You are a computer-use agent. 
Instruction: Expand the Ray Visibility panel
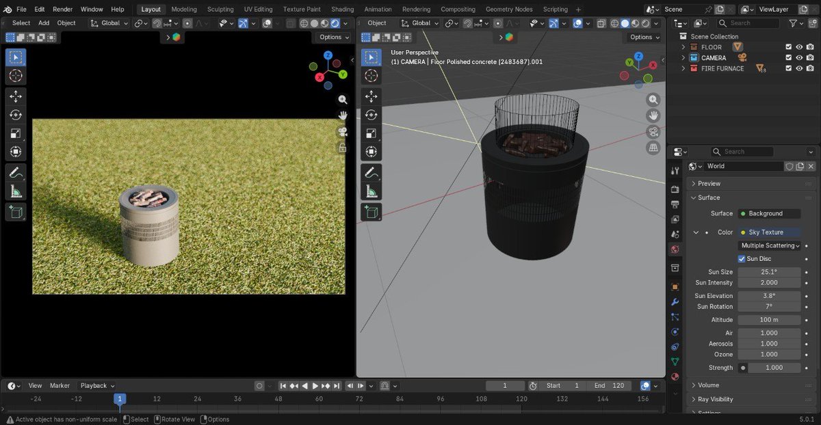point(752,399)
